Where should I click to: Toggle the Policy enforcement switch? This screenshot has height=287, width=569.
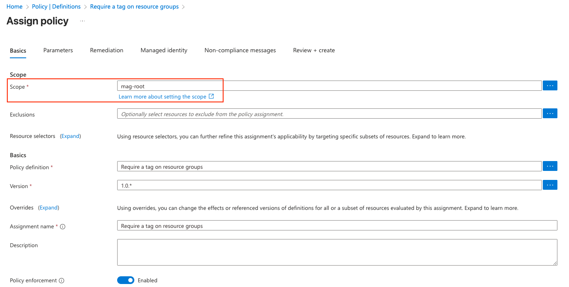click(126, 280)
